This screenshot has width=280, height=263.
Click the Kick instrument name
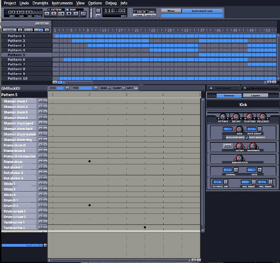(243, 105)
